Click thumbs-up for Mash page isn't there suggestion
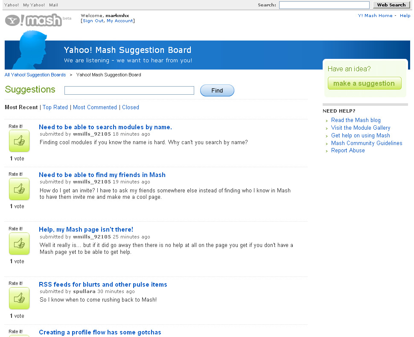The width and height of the screenshot is (414, 337). click(x=19, y=244)
